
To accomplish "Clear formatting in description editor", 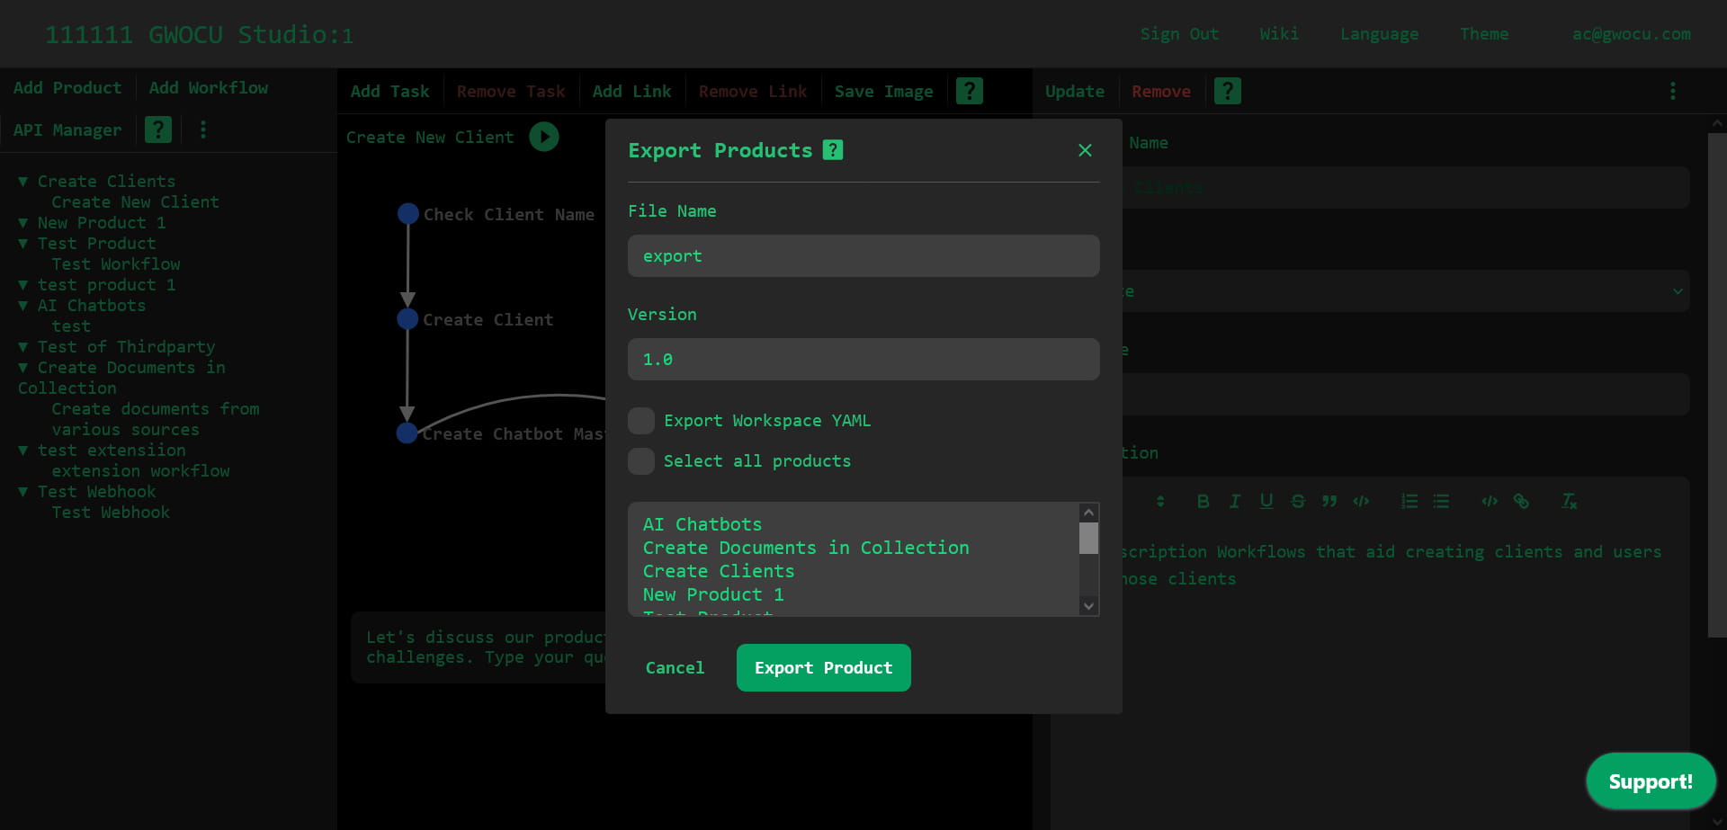I will click(x=1570, y=502).
